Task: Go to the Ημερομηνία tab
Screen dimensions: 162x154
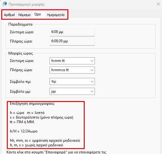Action: tap(56, 15)
